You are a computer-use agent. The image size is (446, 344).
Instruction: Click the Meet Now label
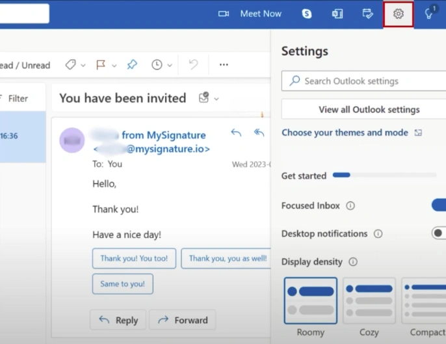261,14
